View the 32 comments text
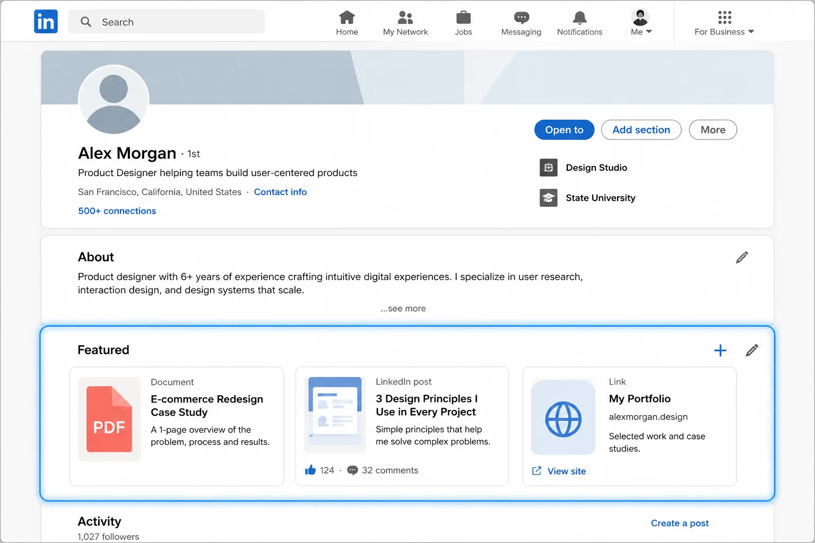This screenshot has height=543, width=815. [x=390, y=470]
